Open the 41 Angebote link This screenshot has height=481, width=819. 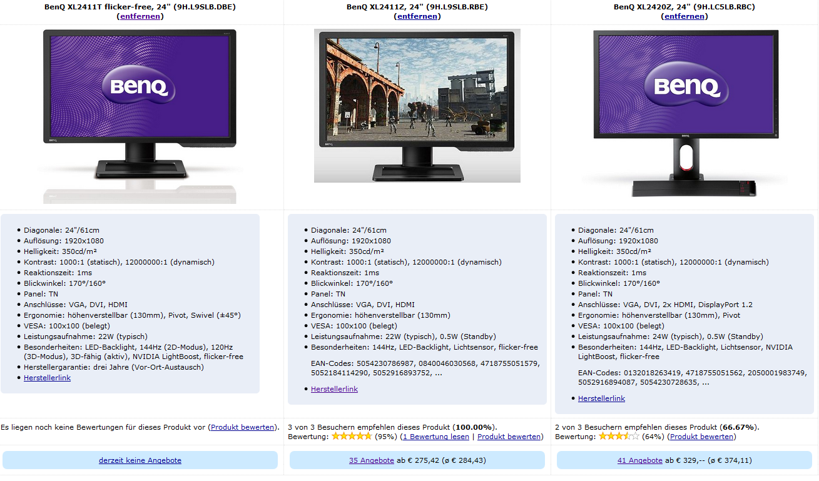click(x=639, y=460)
